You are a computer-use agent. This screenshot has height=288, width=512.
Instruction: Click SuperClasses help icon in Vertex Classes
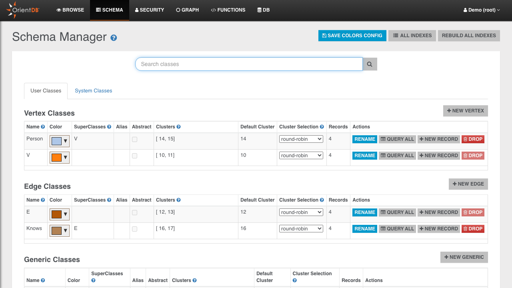click(109, 127)
